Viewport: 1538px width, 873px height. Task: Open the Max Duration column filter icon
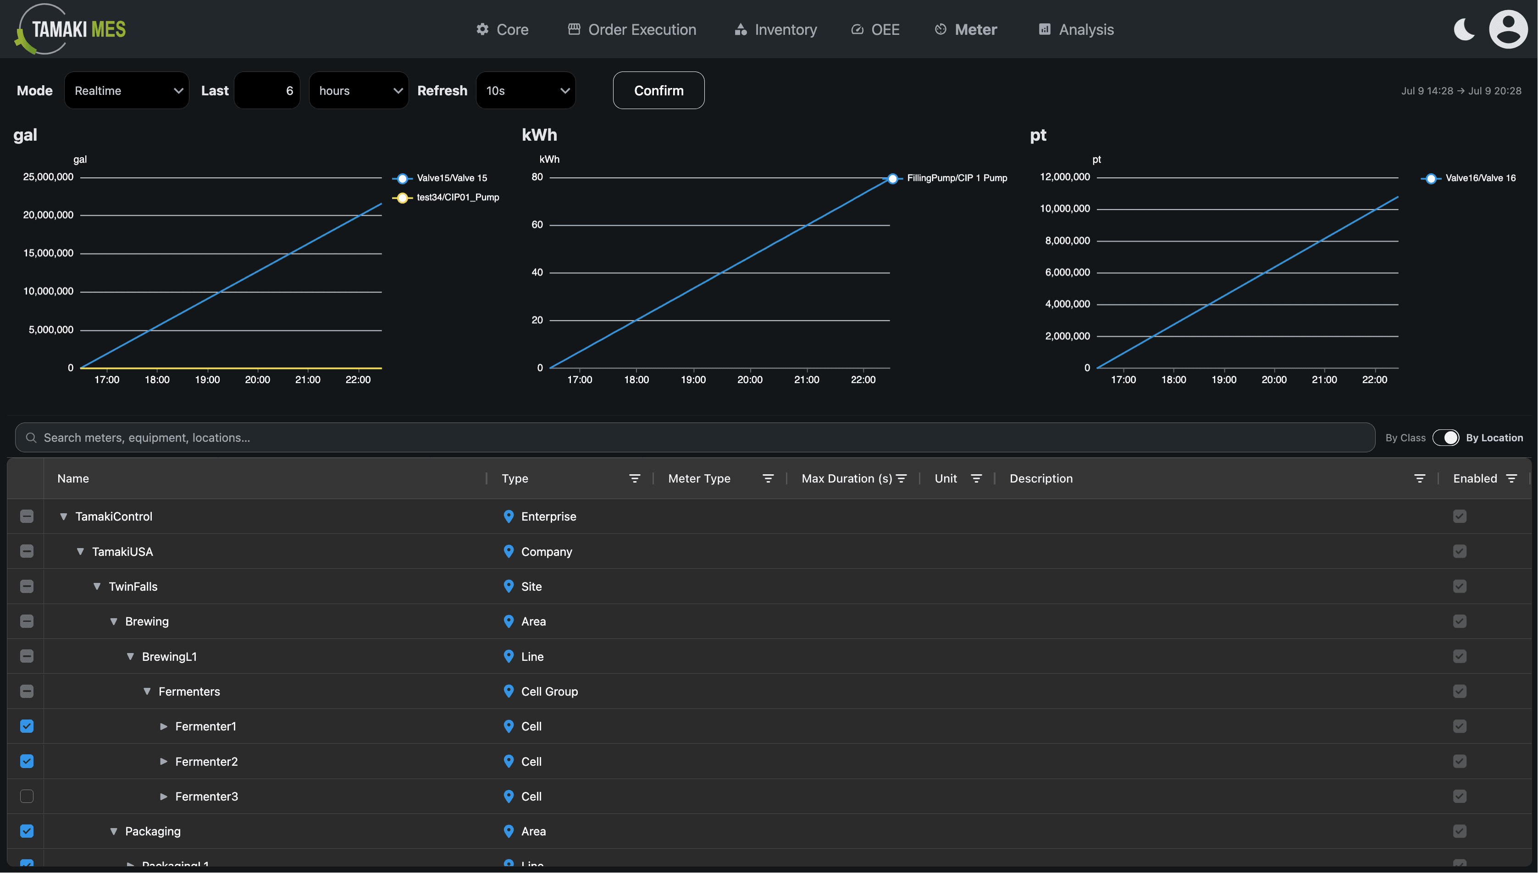coord(901,478)
